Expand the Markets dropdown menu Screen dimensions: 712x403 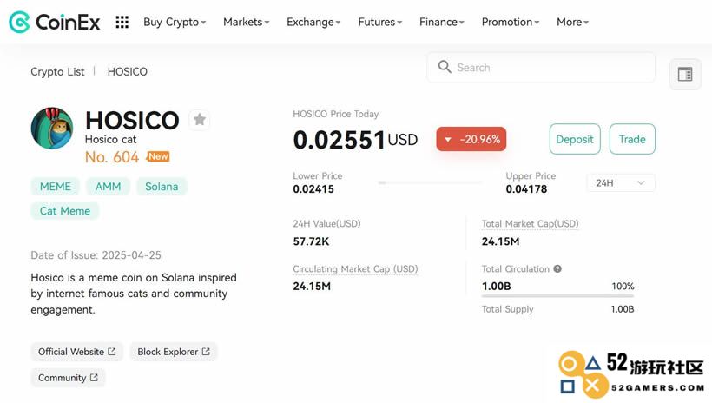tap(246, 22)
